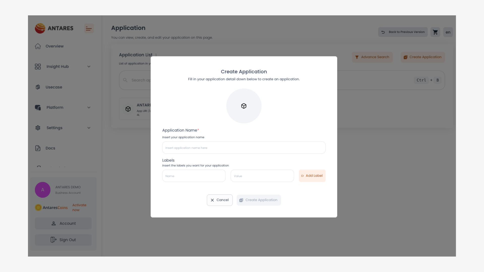Click the AntaresCoins coin icon
484x272 pixels.
(x=38, y=208)
